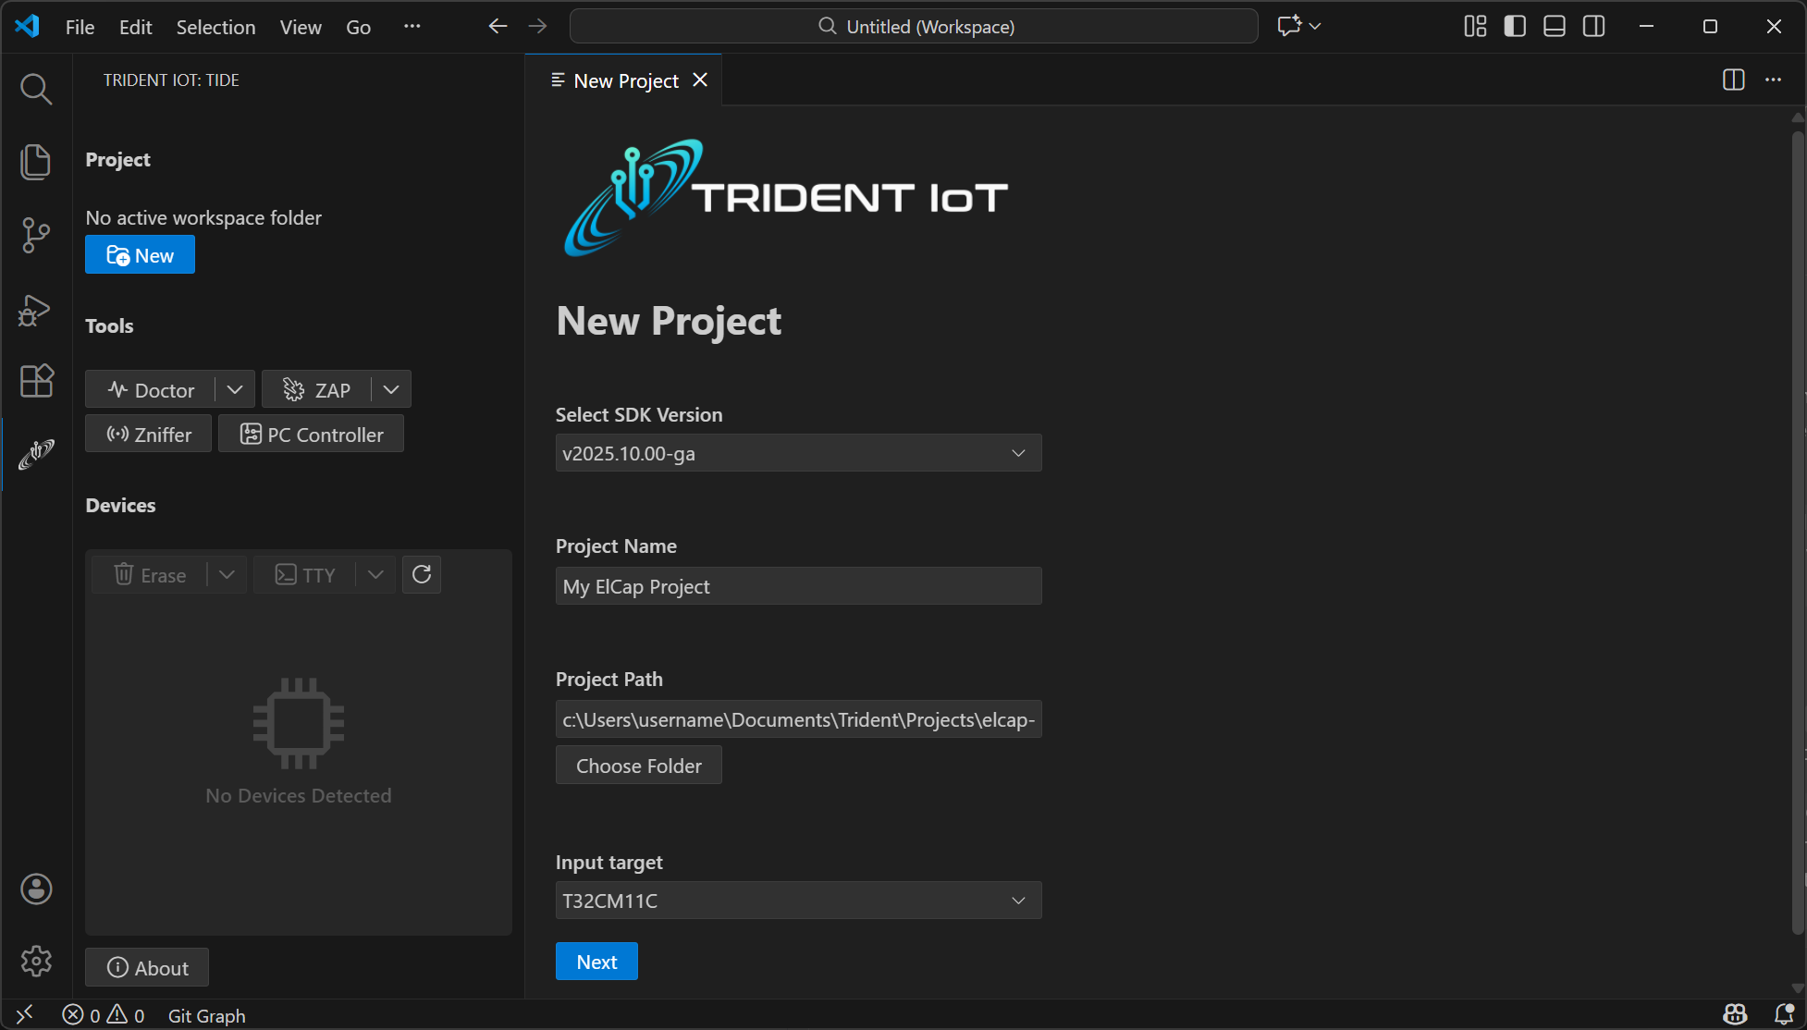The image size is (1807, 1030).
Task: Open the Edit menu
Action: click(135, 27)
